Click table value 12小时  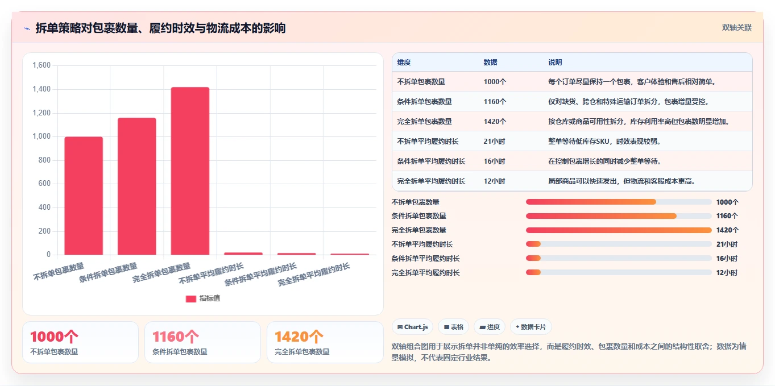coord(494,181)
